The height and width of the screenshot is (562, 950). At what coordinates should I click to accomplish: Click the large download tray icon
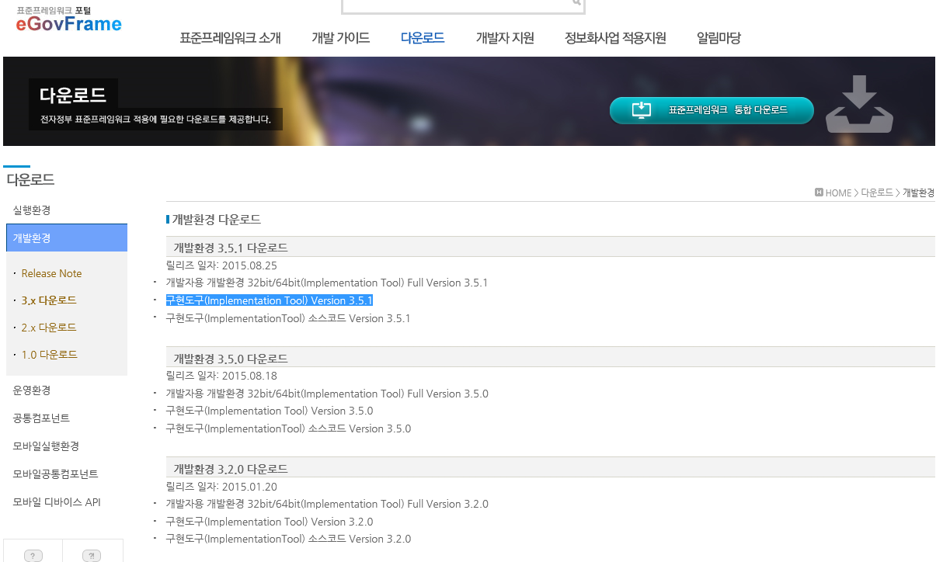(859, 105)
